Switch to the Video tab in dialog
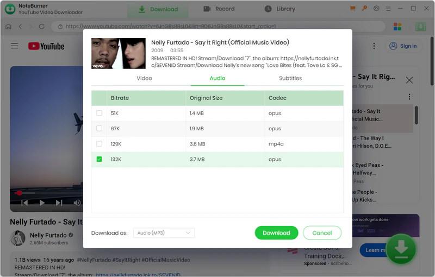Screen dimensions: 435x277 tap(144, 78)
